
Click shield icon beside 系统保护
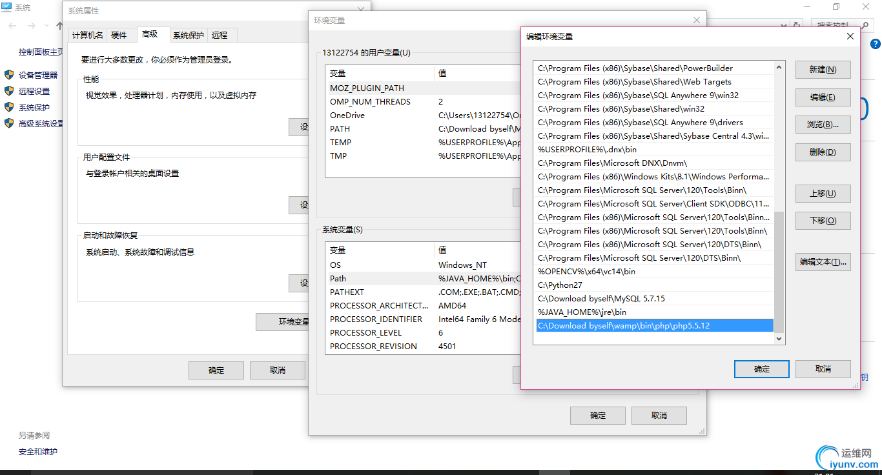tap(9, 107)
